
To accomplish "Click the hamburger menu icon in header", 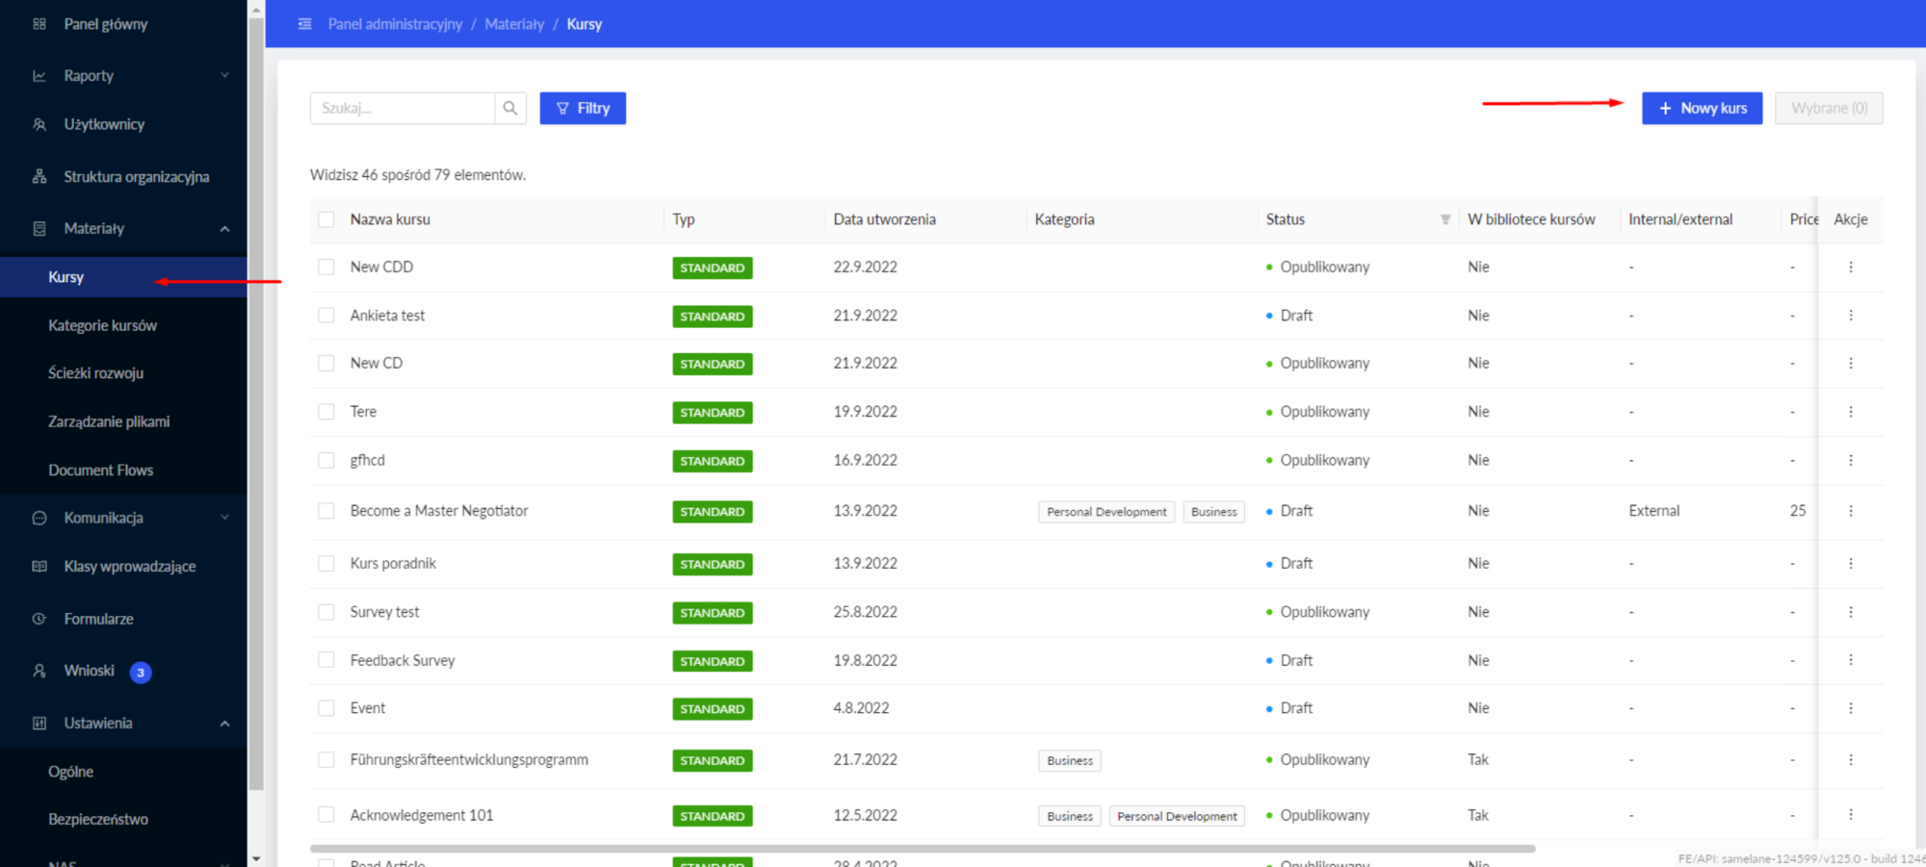I will coord(305,24).
